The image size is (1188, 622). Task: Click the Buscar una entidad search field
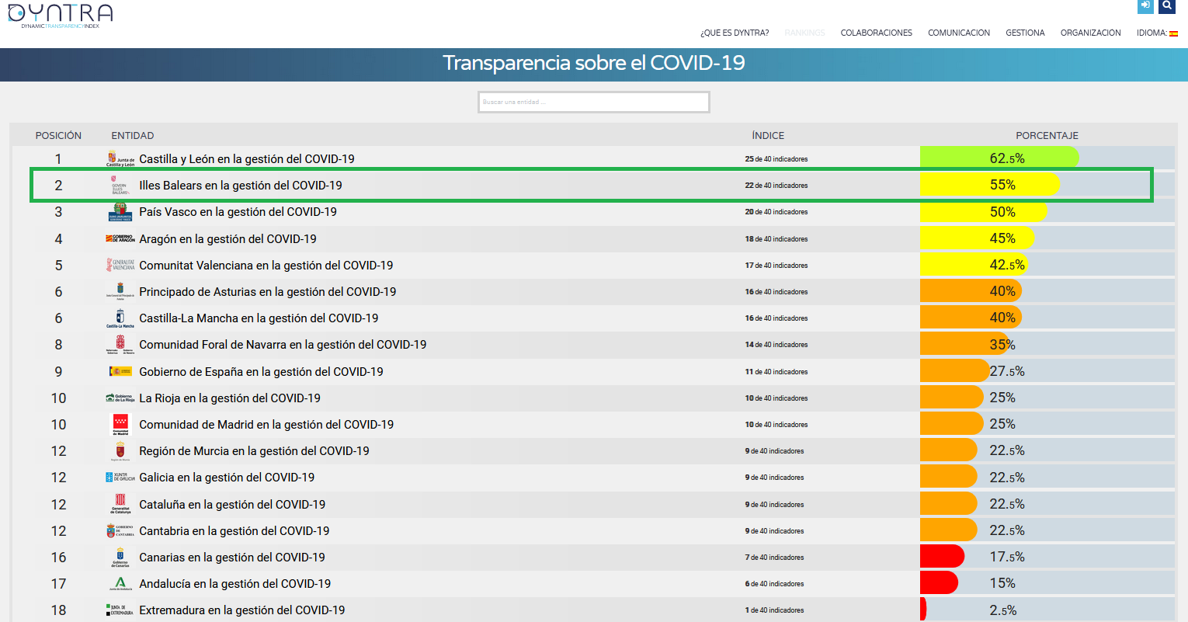pyautogui.click(x=593, y=102)
